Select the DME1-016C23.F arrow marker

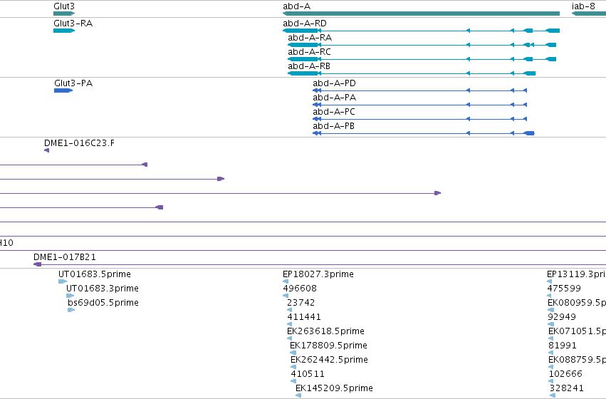point(47,150)
